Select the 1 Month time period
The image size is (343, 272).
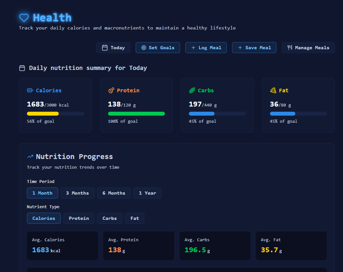pyautogui.click(x=43, y=193)
